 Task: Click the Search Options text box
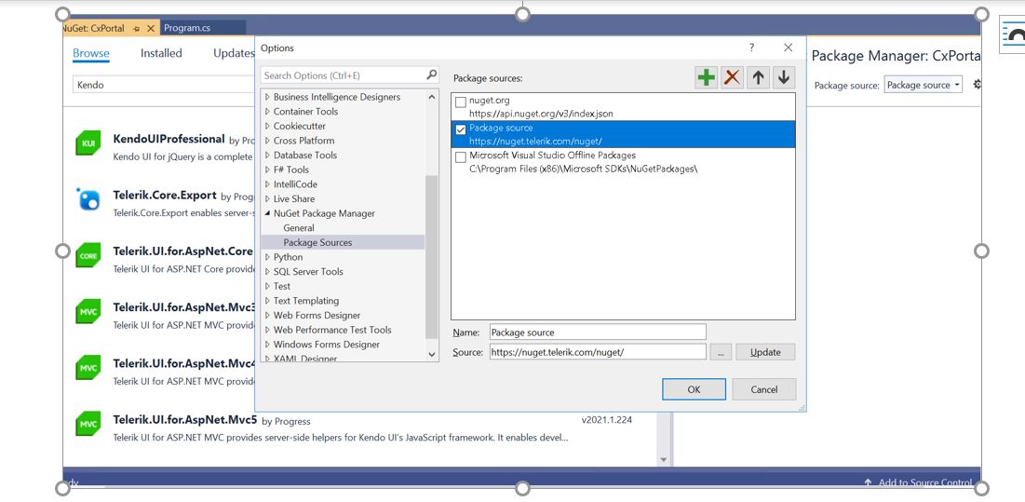coord(344,75)
